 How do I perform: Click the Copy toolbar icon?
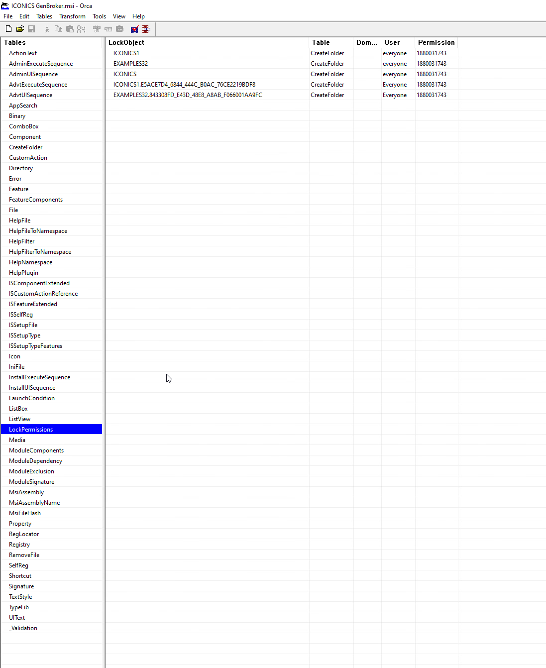click(x=58, y=29)
